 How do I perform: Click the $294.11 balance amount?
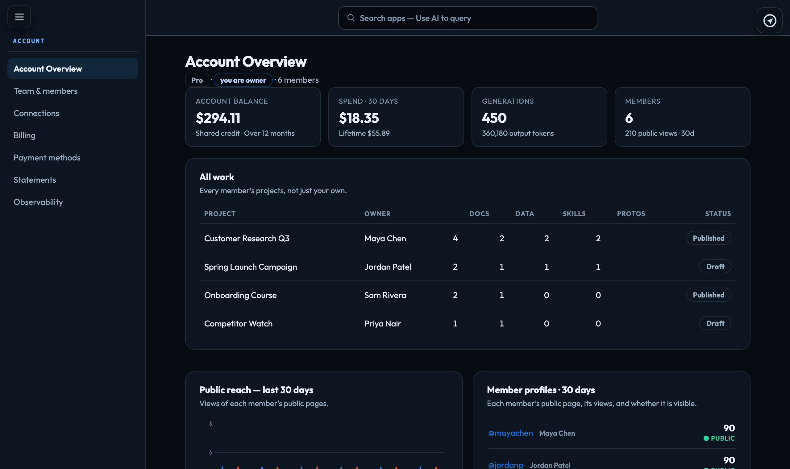coord(218,118)
